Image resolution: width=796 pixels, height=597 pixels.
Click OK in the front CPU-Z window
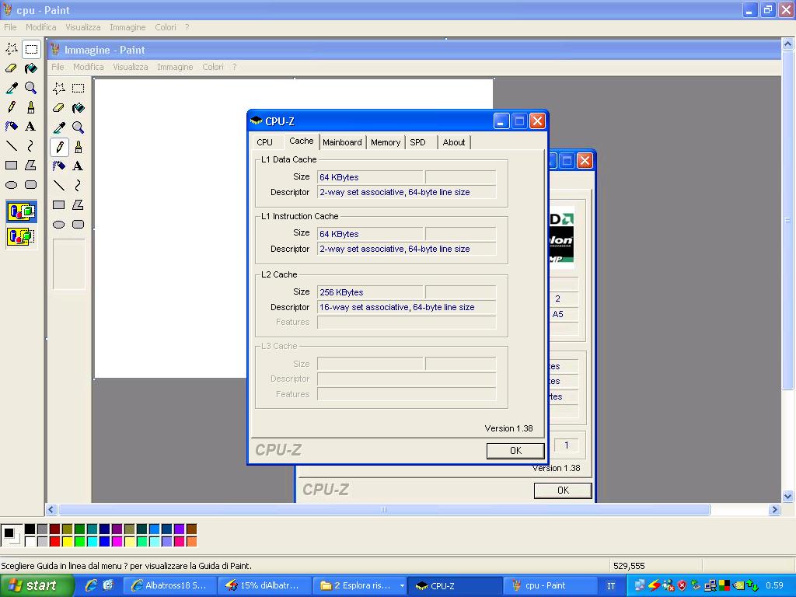coord(515,451)
